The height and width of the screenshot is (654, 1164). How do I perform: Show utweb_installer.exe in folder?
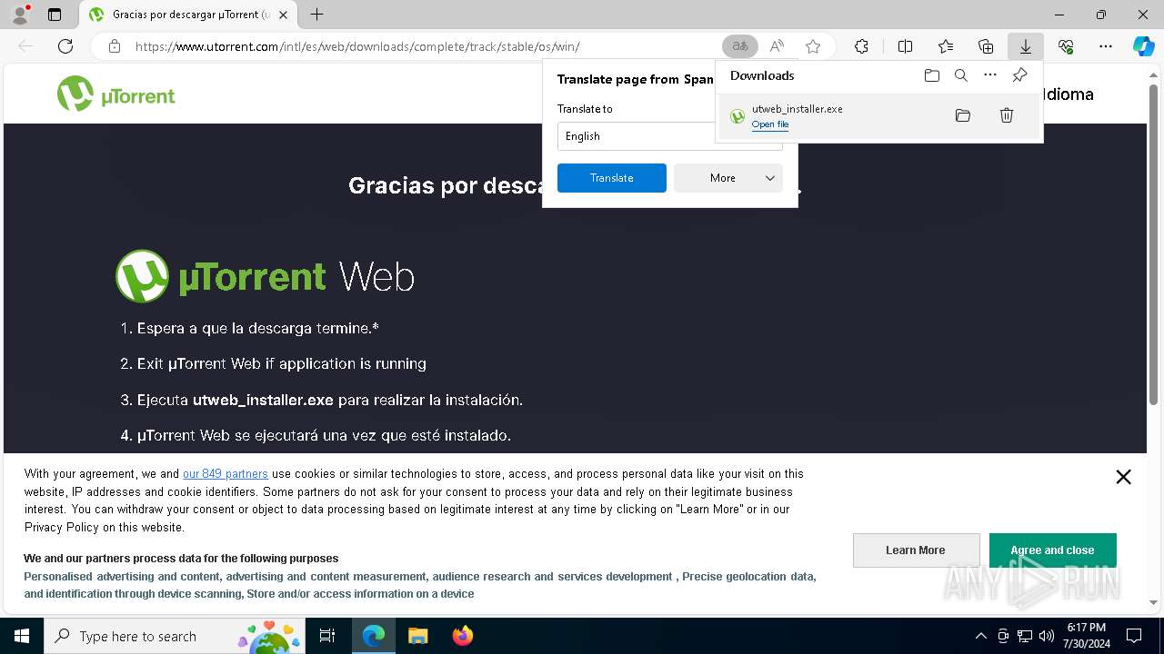[963, 115]
